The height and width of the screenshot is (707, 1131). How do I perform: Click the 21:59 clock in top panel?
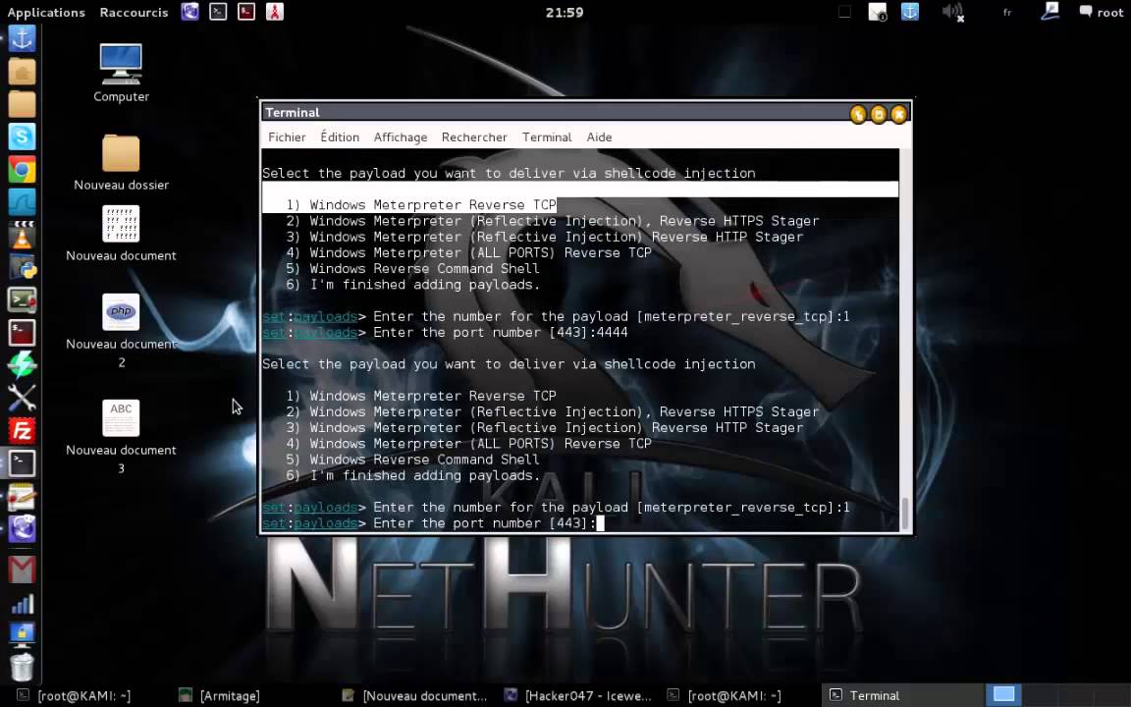[565, 12]
